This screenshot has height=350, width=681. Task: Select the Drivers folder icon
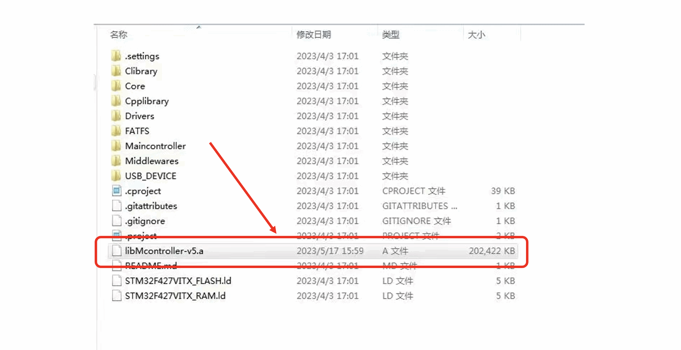(x=116, y=116)
